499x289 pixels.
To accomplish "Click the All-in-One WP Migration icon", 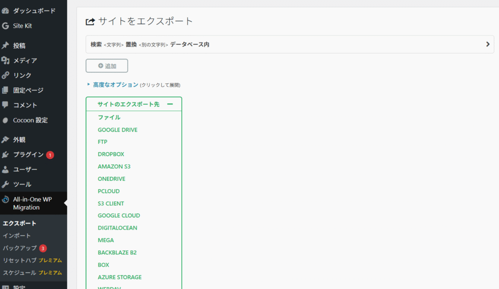I will click(x=5, y=199).
